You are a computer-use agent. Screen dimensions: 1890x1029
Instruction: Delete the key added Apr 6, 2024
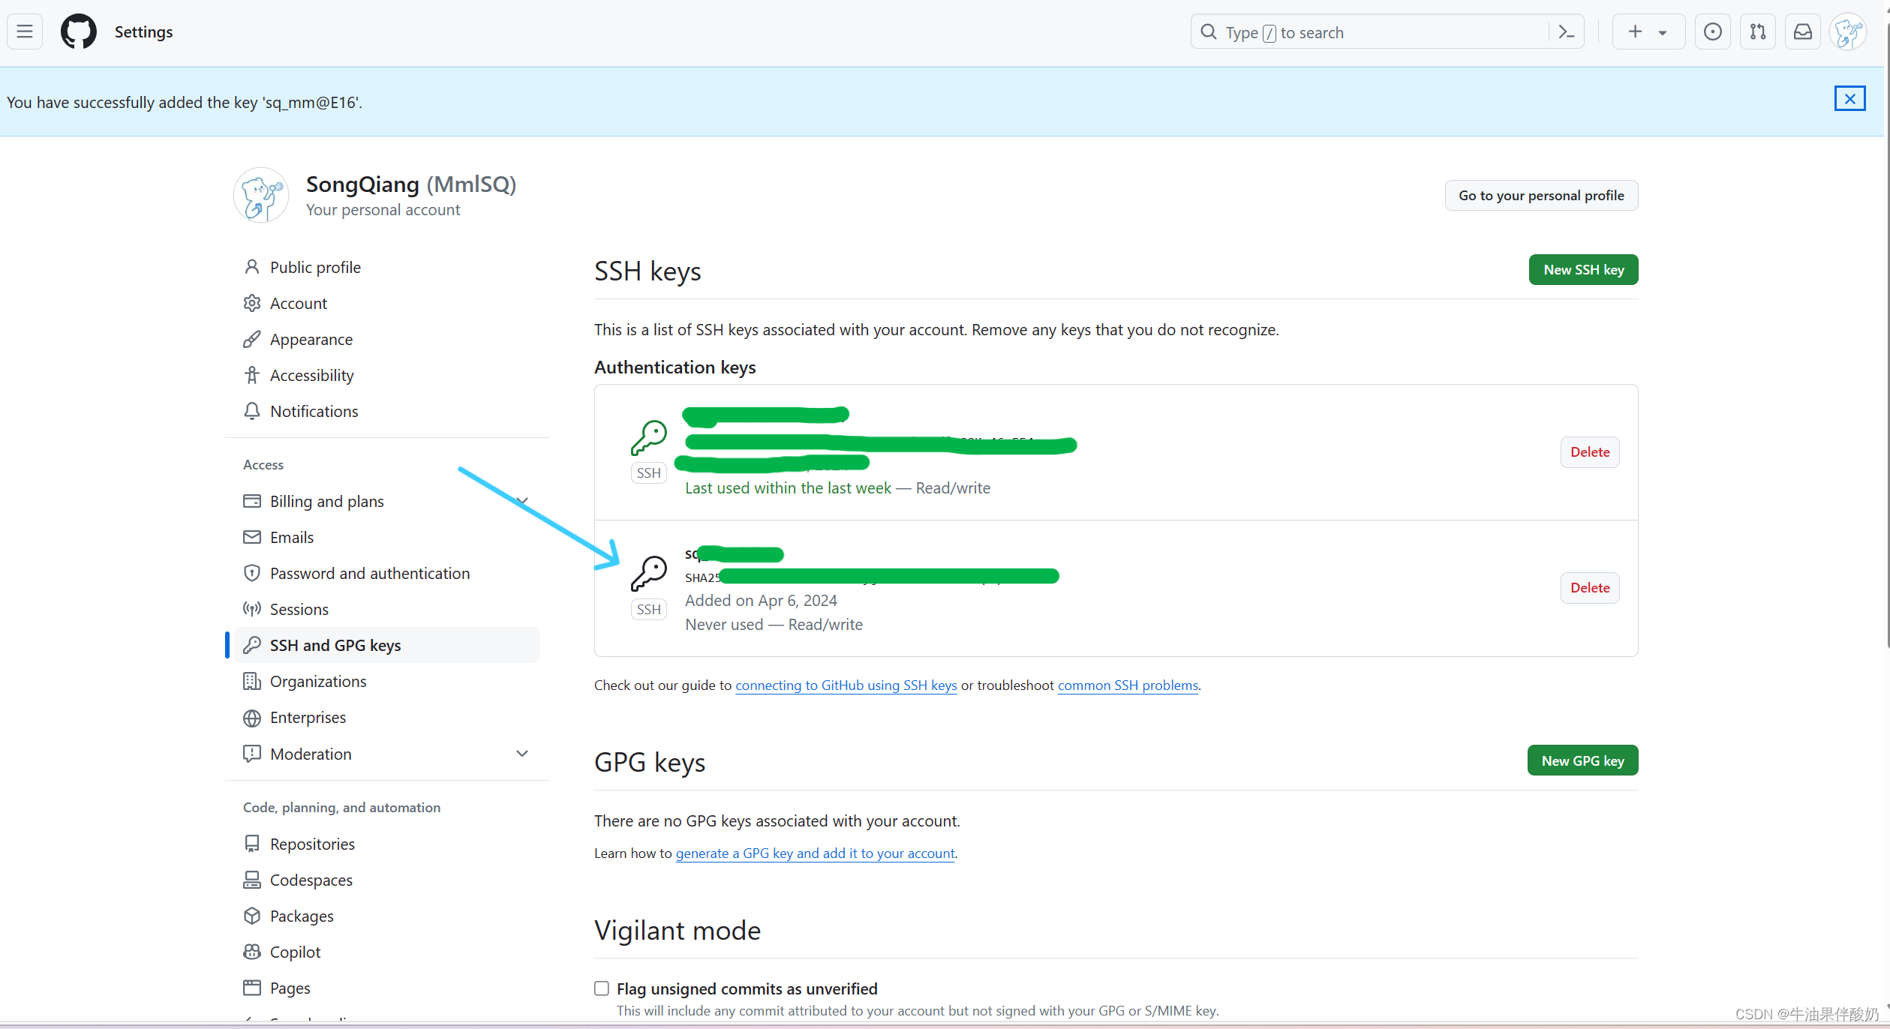click(1589, 588)
